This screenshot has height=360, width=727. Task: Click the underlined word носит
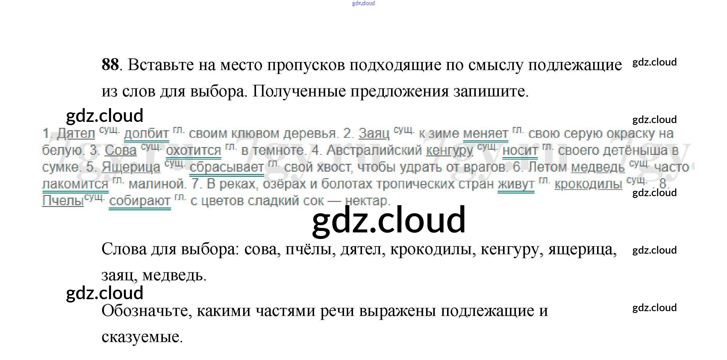[x=520, y=150]
